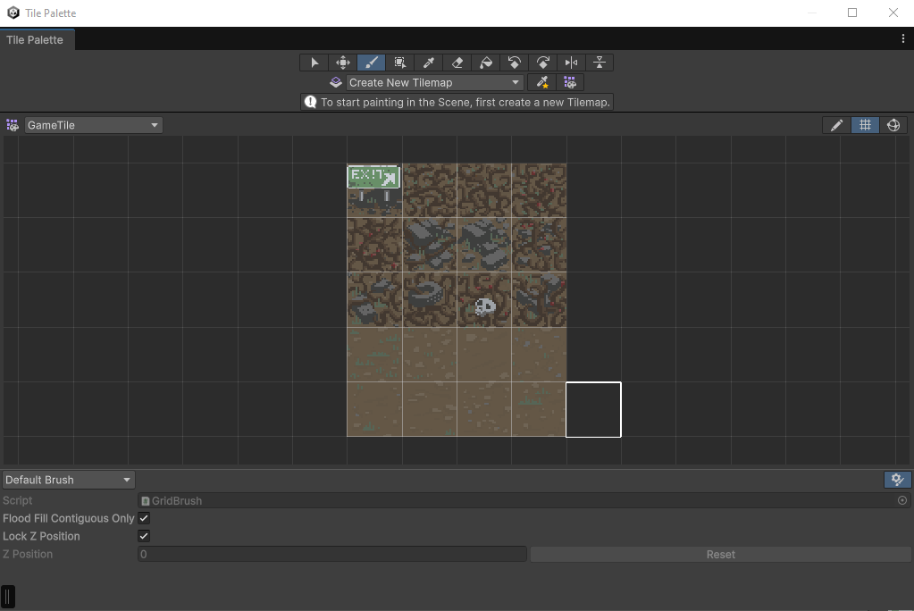Click the Tile Palette tab
Image resolution: width=914 pixels, height=611 pixels.
(36, 40)
